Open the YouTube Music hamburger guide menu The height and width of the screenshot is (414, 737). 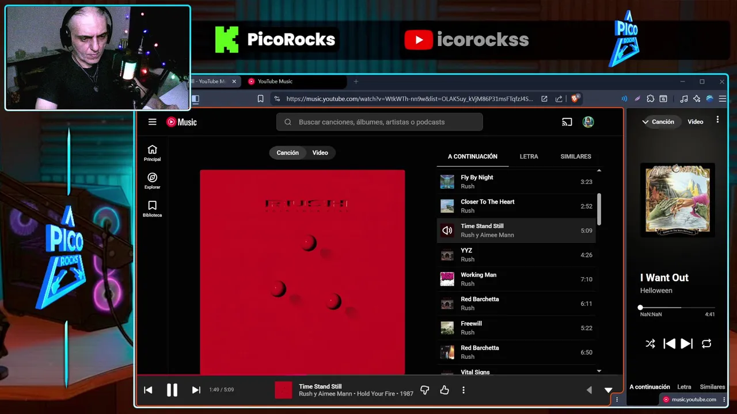[152, 122]
